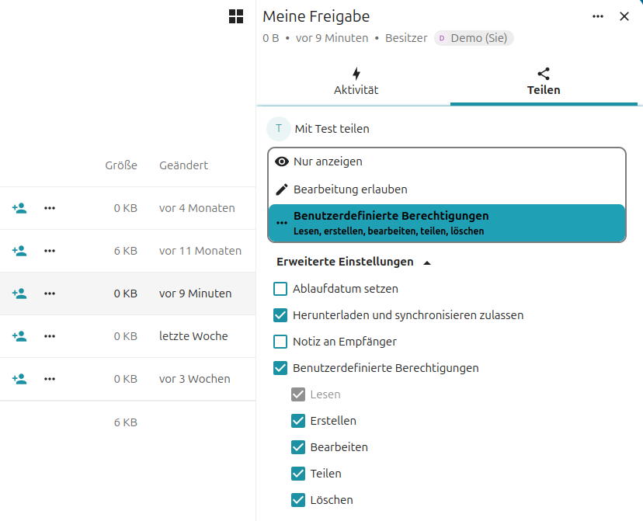
Task: Open the more actions menu of the 6 KB file
Action: 49,251
